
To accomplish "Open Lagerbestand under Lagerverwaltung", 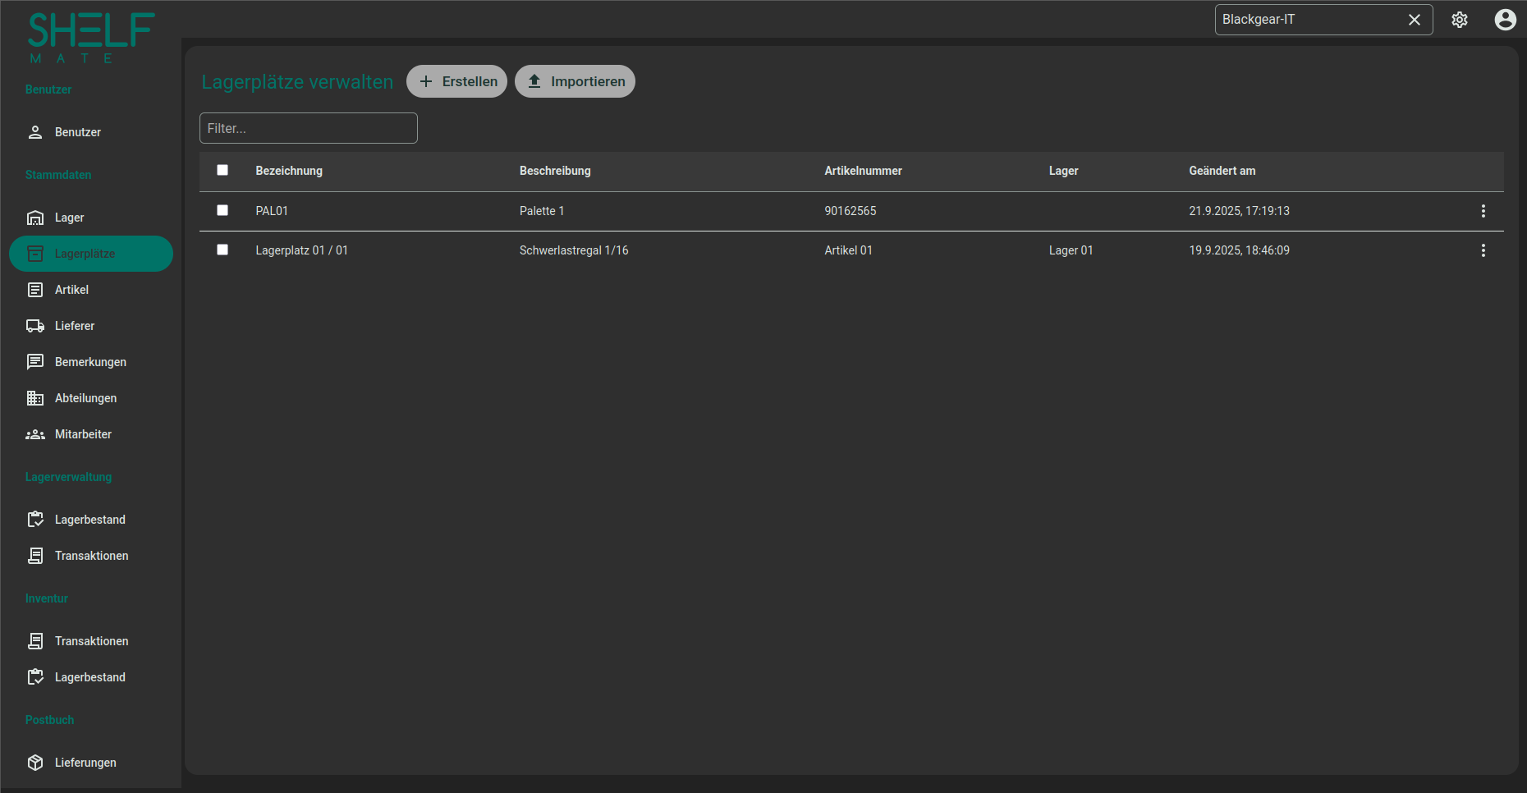I will 89,520.
